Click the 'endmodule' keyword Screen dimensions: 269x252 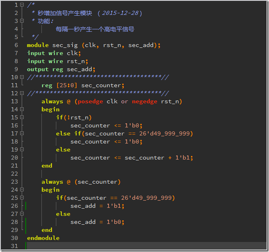click(x=43, y=238)
